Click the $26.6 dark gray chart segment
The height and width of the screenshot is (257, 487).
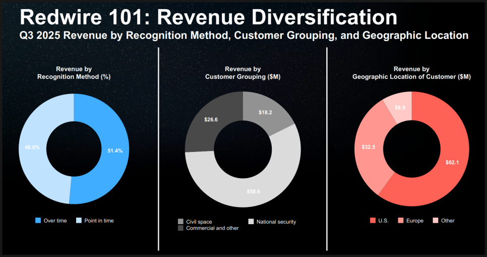click(211, 120)
